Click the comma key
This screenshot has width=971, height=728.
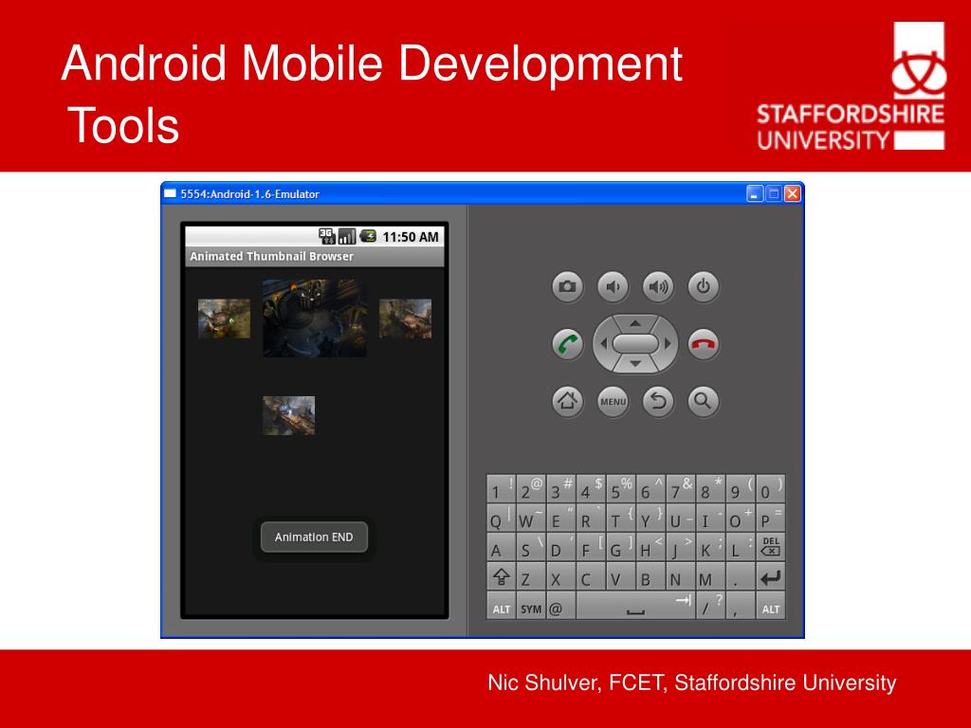(740, 606)
